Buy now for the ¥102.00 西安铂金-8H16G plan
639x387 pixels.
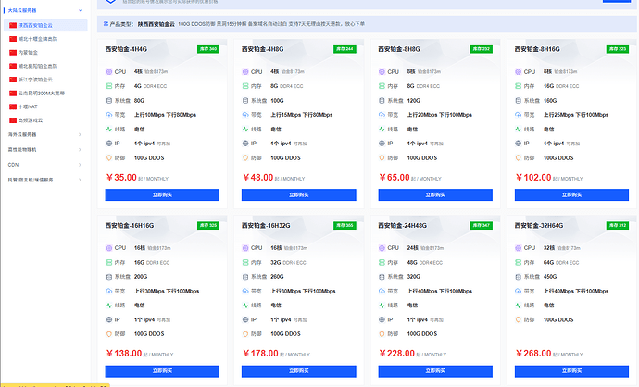571,194
